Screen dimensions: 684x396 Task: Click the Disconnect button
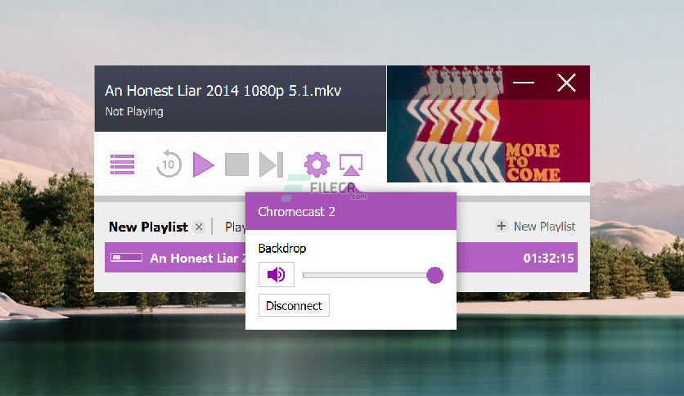click(294, 305)
